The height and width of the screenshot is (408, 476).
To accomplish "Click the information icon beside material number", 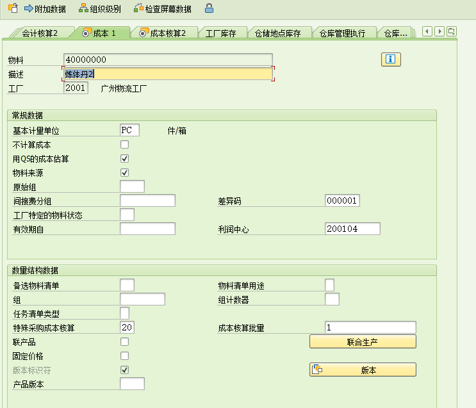I will pyautogui.click(x=391, y=60).
